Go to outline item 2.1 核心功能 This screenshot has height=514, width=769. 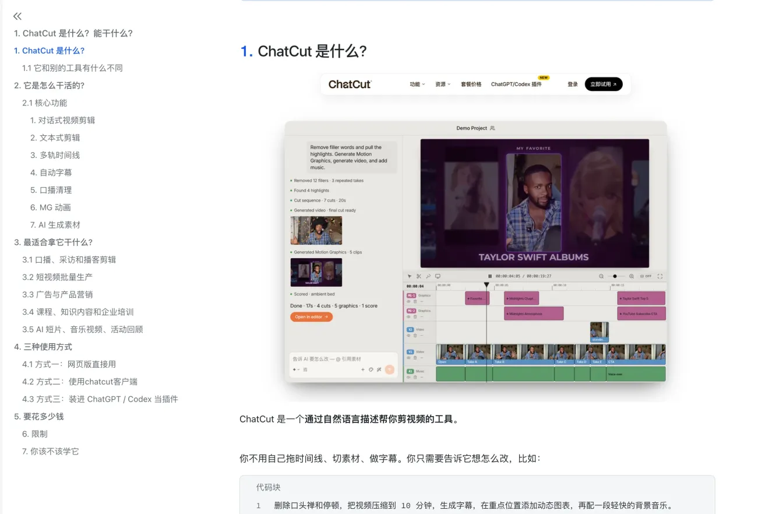point(45,103)
